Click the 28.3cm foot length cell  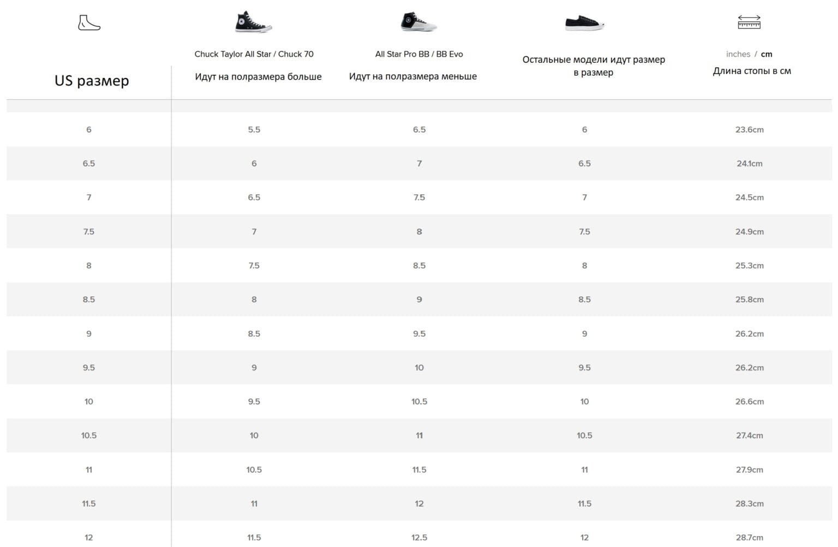coord(749,503)
